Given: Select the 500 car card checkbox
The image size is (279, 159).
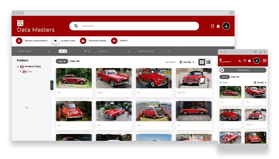Looking at the screenshot, I should pos(59,104).
